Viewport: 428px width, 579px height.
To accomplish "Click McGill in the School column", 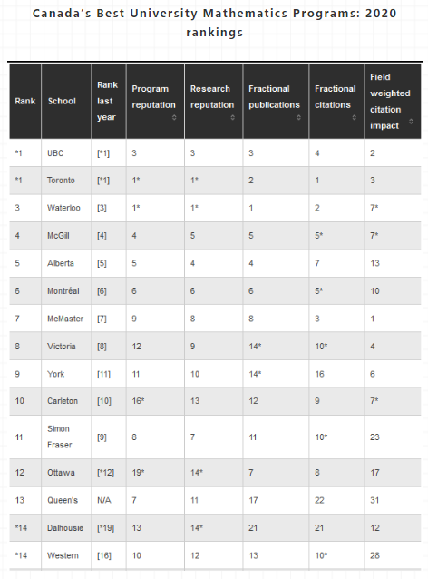I will (x=58, y=236).
